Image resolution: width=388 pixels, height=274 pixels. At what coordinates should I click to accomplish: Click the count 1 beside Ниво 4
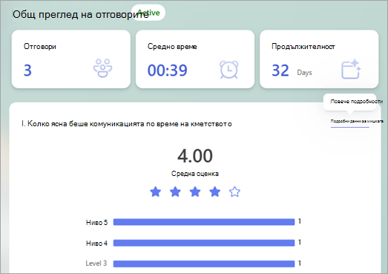point(300,242)
